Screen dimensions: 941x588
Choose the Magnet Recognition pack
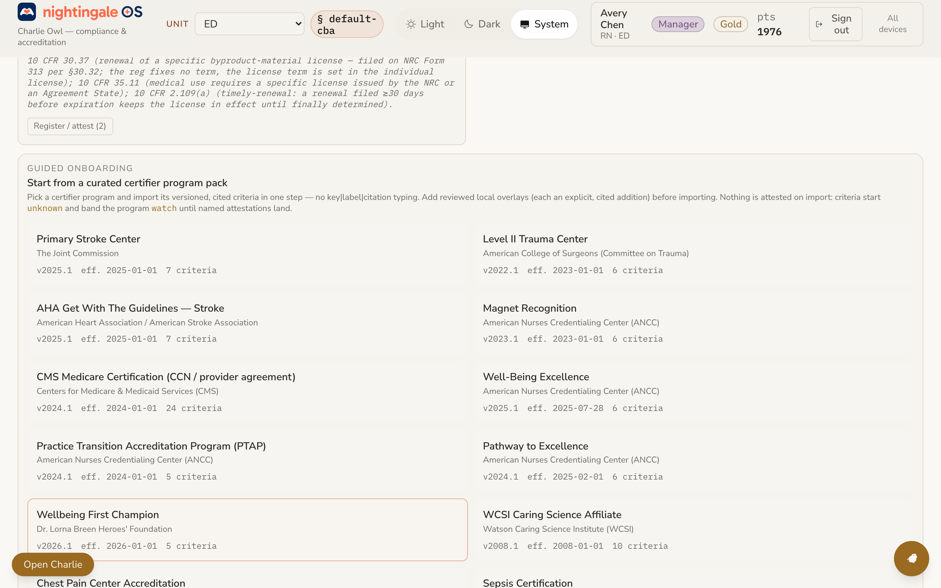[694, 323]
